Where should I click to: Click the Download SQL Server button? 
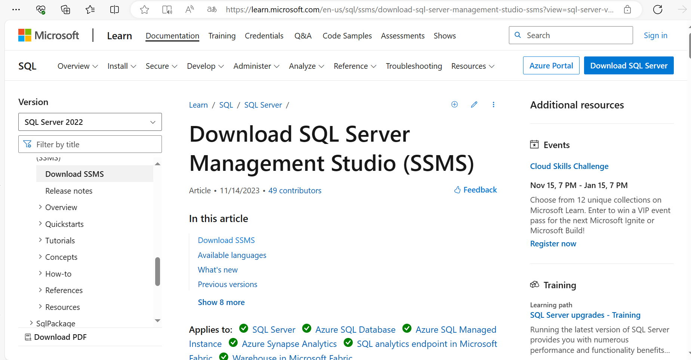pyautogui.click(x=629, y=65)
